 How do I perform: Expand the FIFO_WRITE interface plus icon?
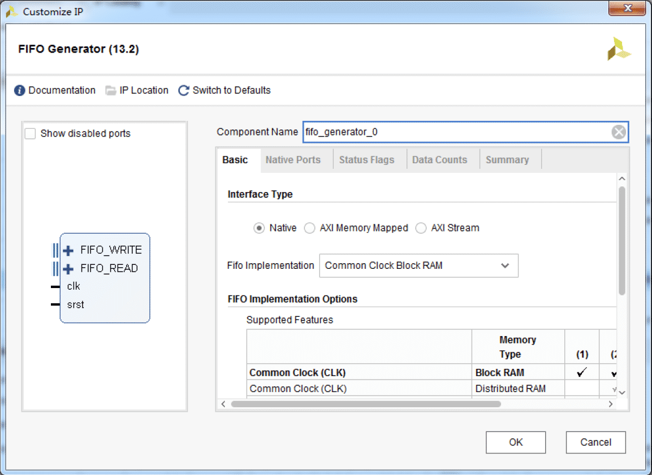tap(68, 250)
